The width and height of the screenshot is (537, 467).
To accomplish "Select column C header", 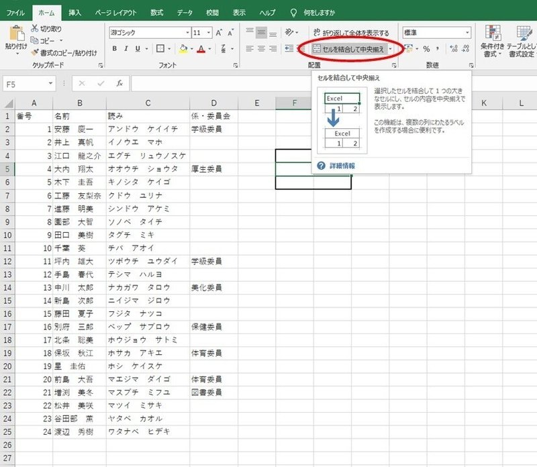I will [x=148, y=103].
